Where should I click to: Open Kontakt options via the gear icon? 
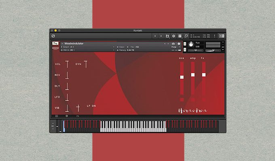click(173, 36)
